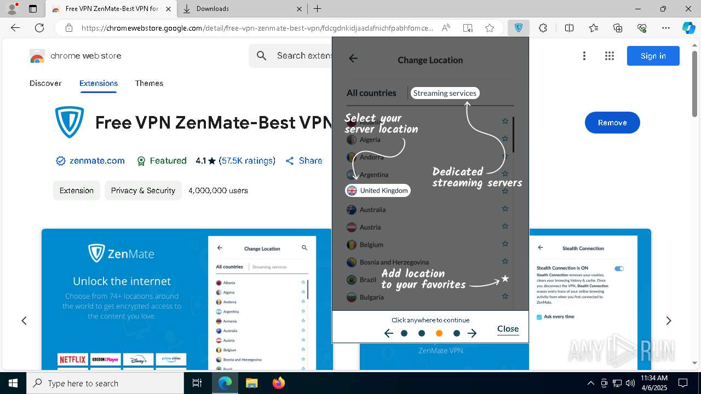Viewport: 701px width, 394px height.
Task: Choose United Kingdom server location
Action: (x=377, y=190)
